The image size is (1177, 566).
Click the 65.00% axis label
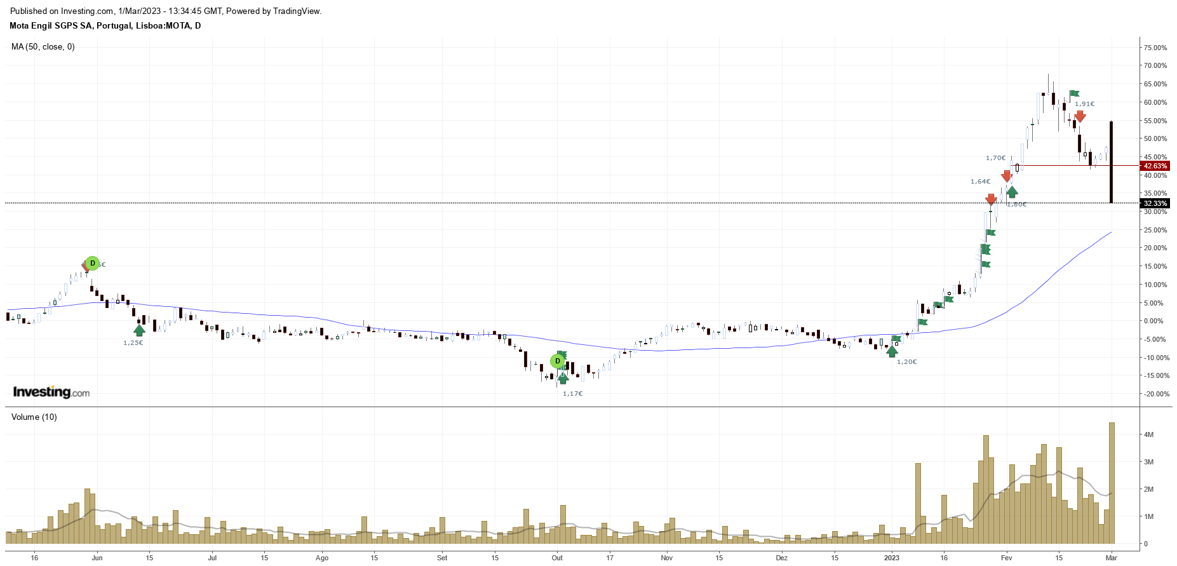[1155, 84]
